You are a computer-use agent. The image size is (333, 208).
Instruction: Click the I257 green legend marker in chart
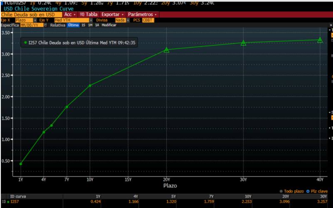(26, 43)
